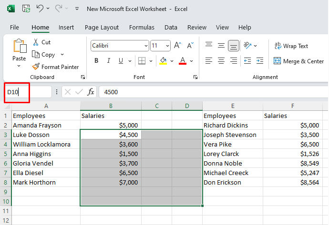Click the Align Left icon

coord(209,61)
